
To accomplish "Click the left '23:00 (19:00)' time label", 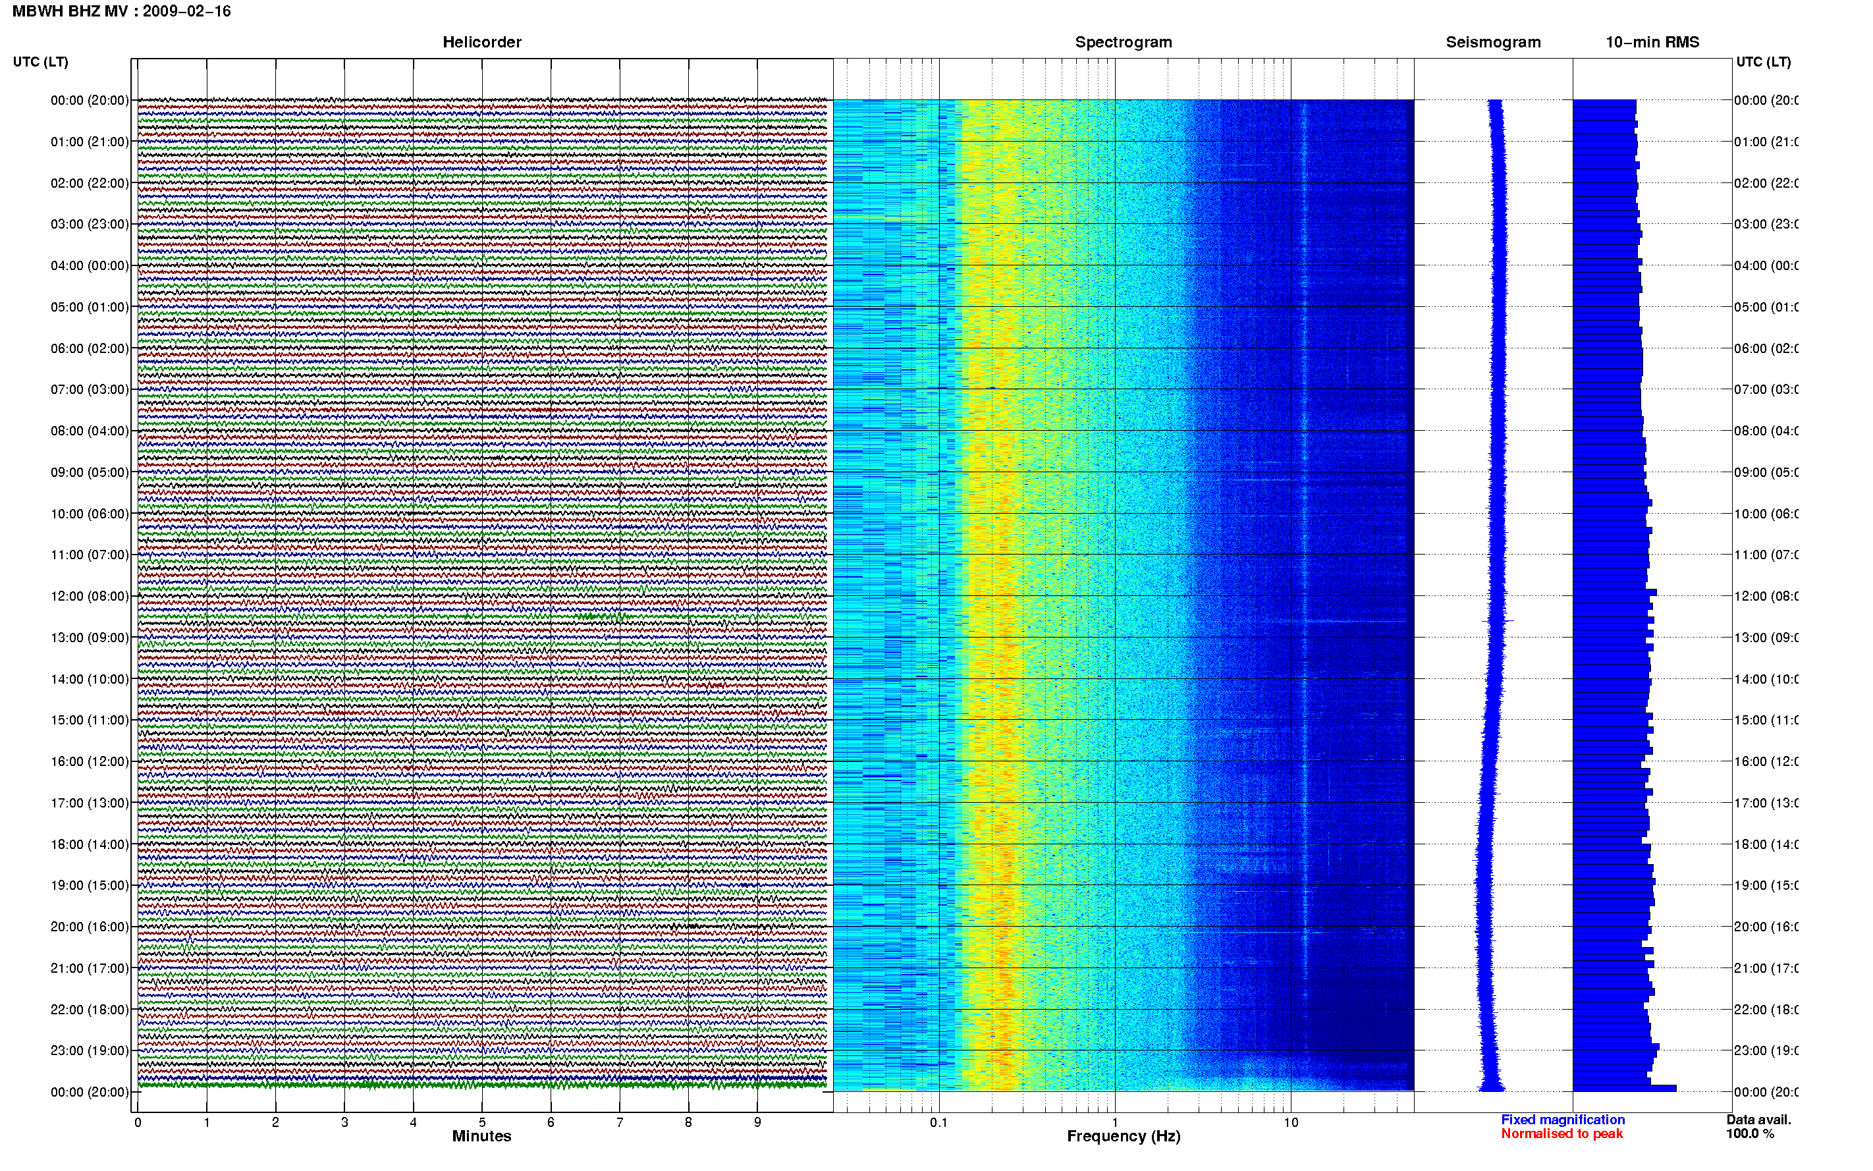I will click(x=90, y=1051).
